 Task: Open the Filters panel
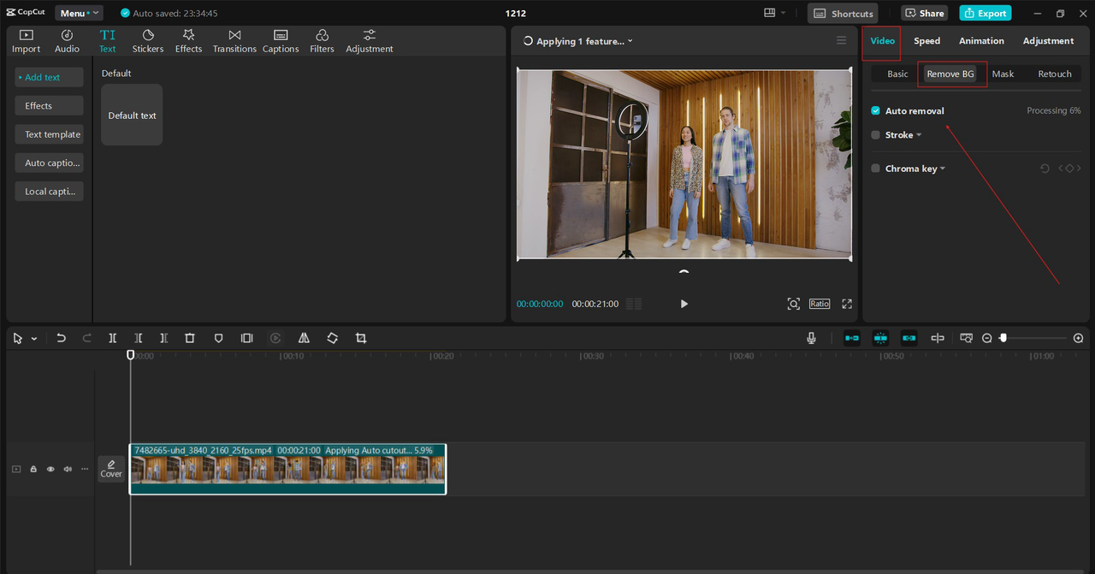pyautogui.click(x=322, y=40)
